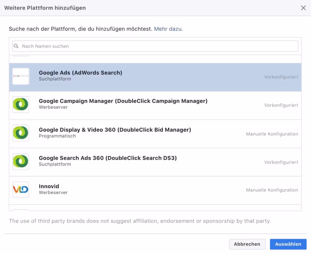Viewport: 311px width, 254px height.
Task: Click the magnifying glass search icon
Action: 16,46
